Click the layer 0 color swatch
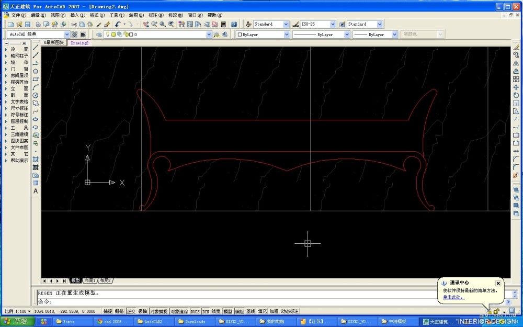This screenshot has height=327, width=523. (x=131, y=35)
